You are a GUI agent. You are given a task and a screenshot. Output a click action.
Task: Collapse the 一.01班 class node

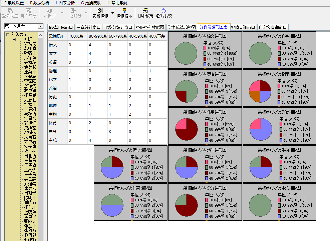[14, 39]
